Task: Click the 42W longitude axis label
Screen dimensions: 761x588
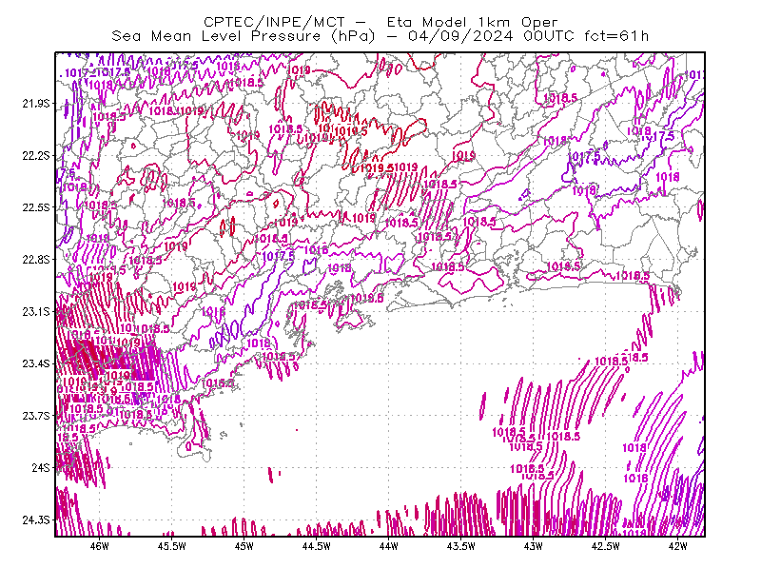Action: click(x=677, y=546)
